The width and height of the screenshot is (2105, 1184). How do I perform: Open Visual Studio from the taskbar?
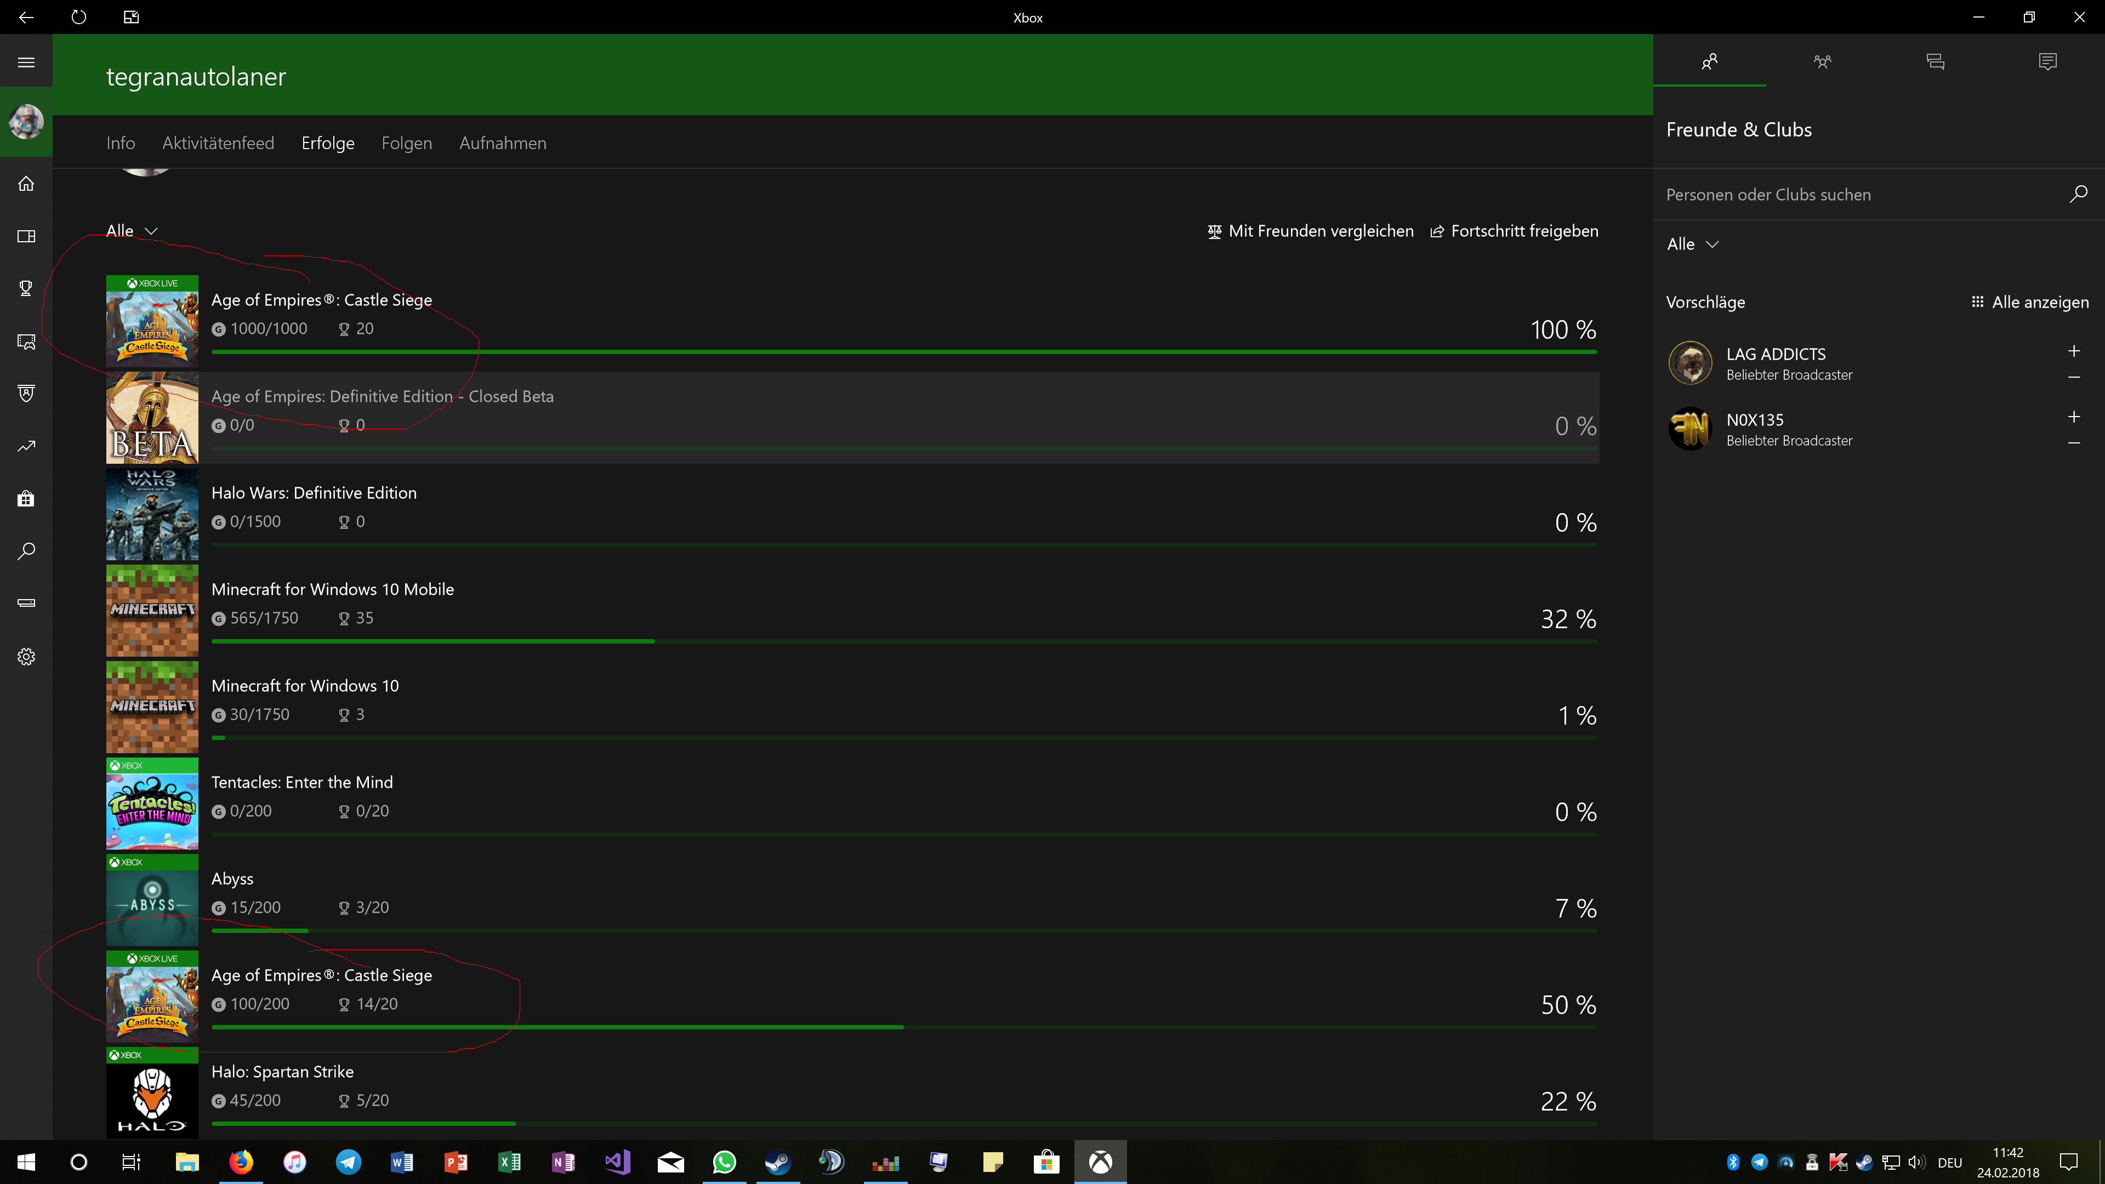point(617,1162)
